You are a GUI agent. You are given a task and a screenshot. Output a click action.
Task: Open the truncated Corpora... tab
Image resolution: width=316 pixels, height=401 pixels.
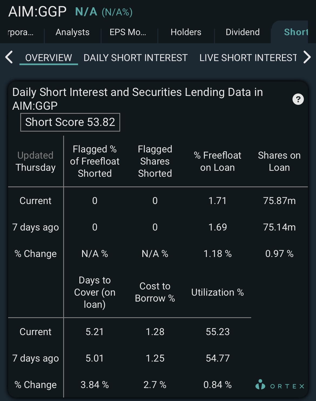click(x=21, y=32)
